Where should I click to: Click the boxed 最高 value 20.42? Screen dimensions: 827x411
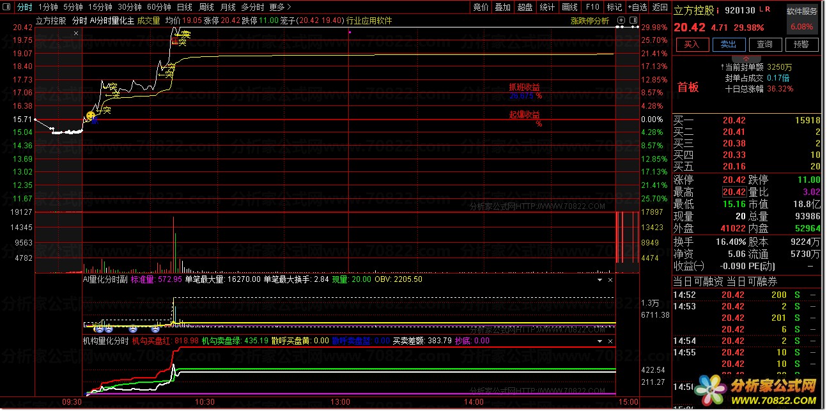click(x=734, y=192)
